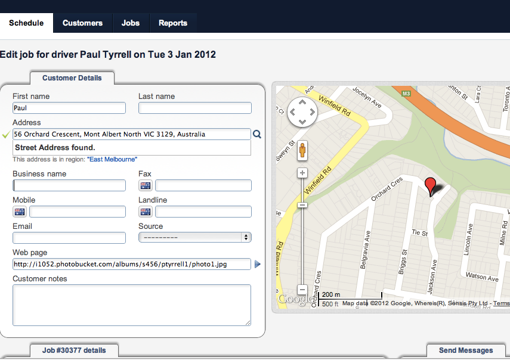The image size is (510, 360).
Task: Zoom out the map with minus button
Action: point(302,290)
